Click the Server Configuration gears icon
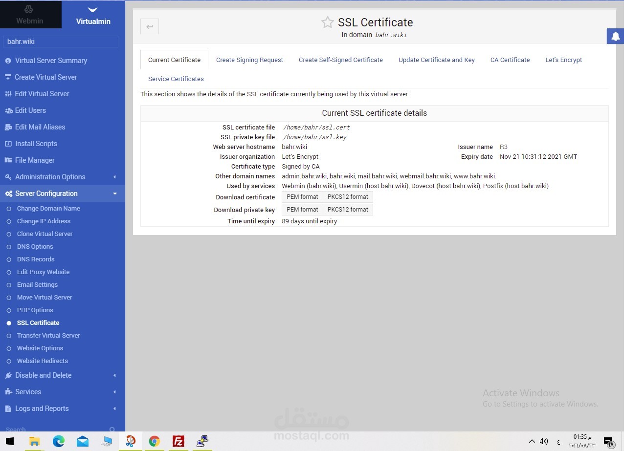This screenshot has height=451, width=624. (8, 193)
